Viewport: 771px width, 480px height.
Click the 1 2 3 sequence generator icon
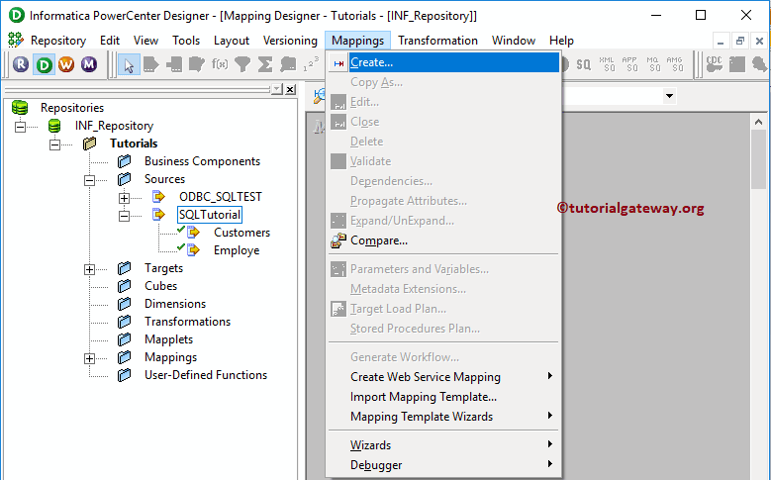(x=311, y=64)
